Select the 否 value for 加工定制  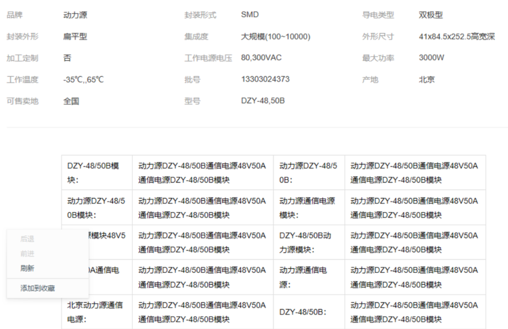pyautogui.click(x=67, y=58)
